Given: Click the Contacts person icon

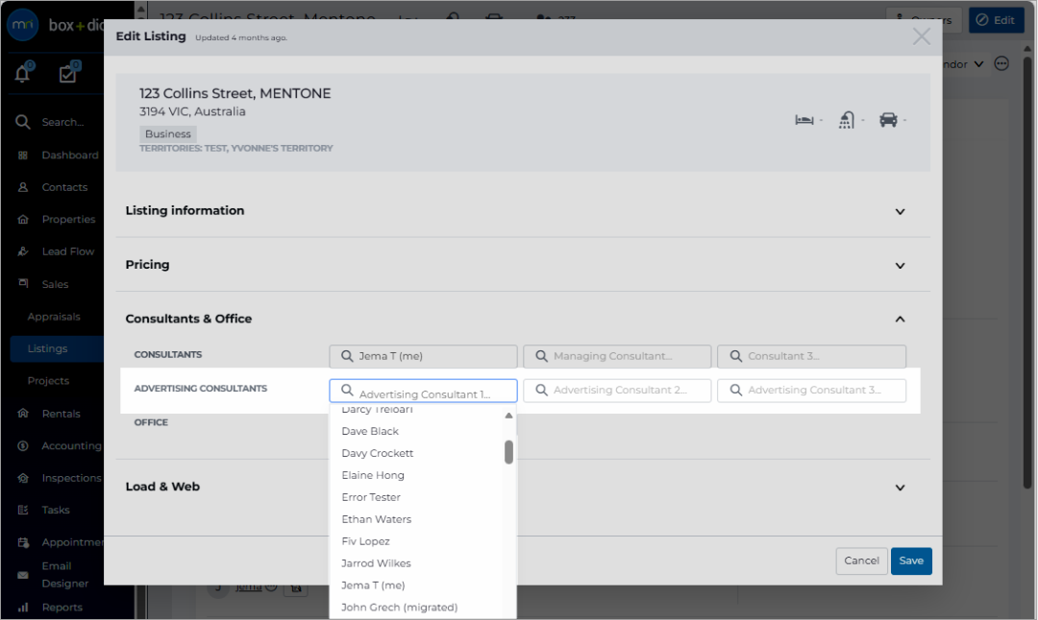Looking at the screenshot, I should (x=23, y=187).
